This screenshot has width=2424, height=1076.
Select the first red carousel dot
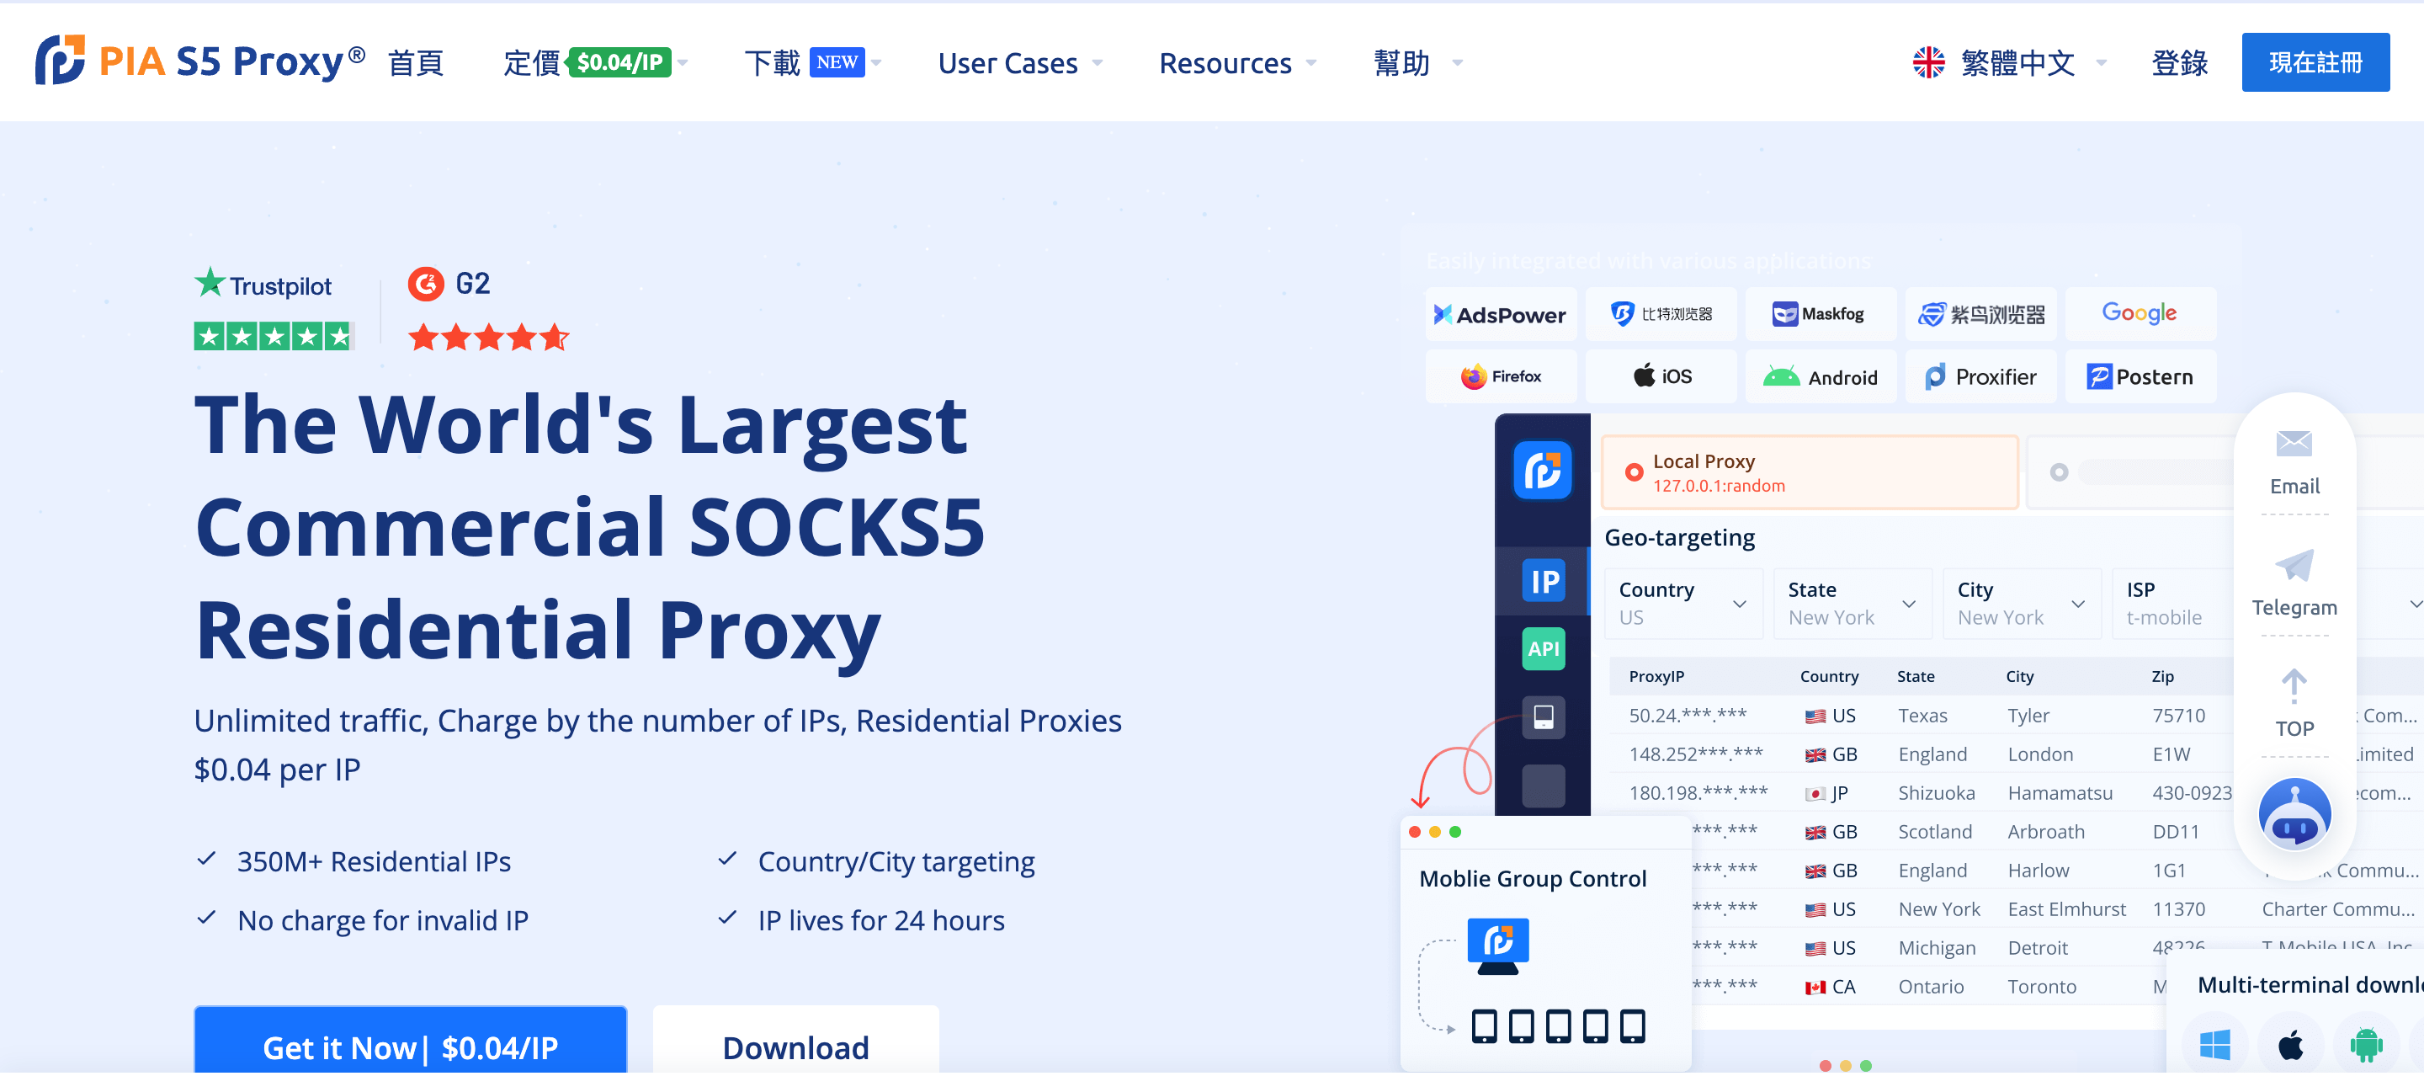(1825, 1065)
